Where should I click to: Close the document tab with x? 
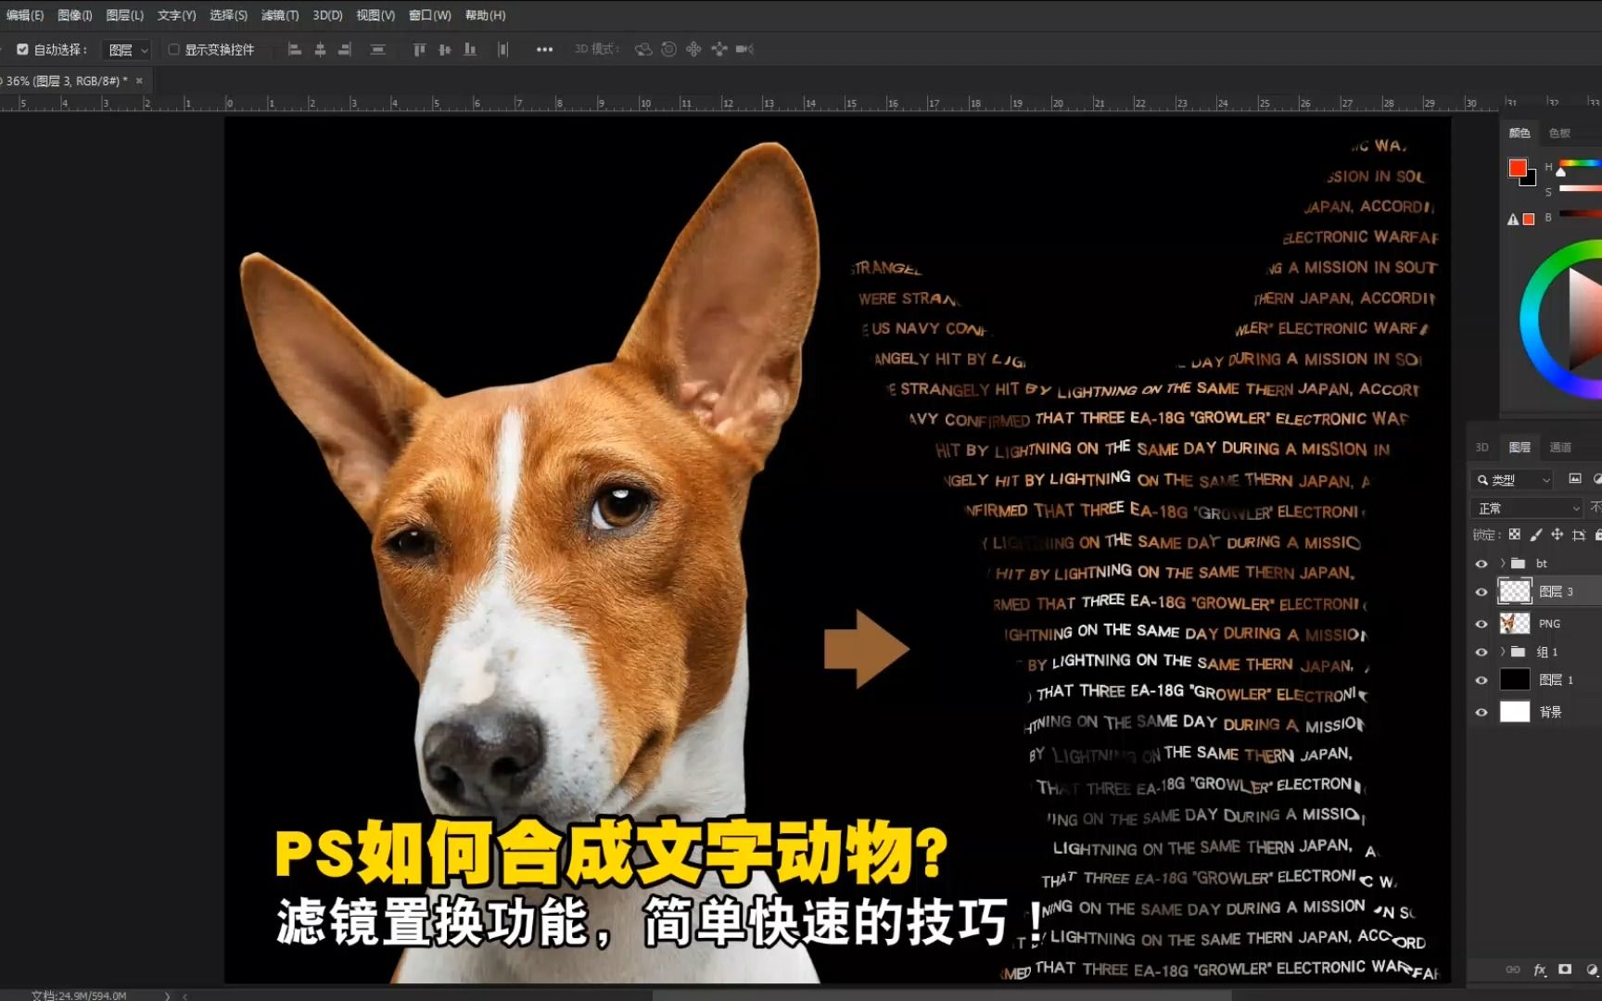139,81
